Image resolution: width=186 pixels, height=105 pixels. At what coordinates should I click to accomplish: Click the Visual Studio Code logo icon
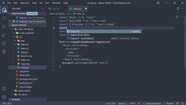[x=3, y=3]
